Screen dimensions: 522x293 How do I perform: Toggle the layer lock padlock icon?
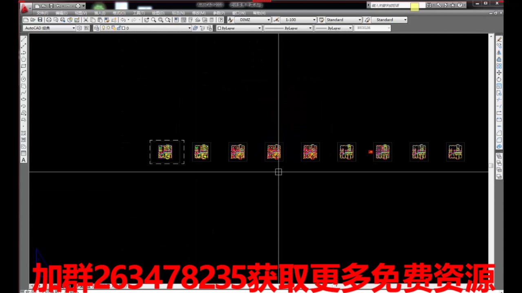(x=119, y=28)
